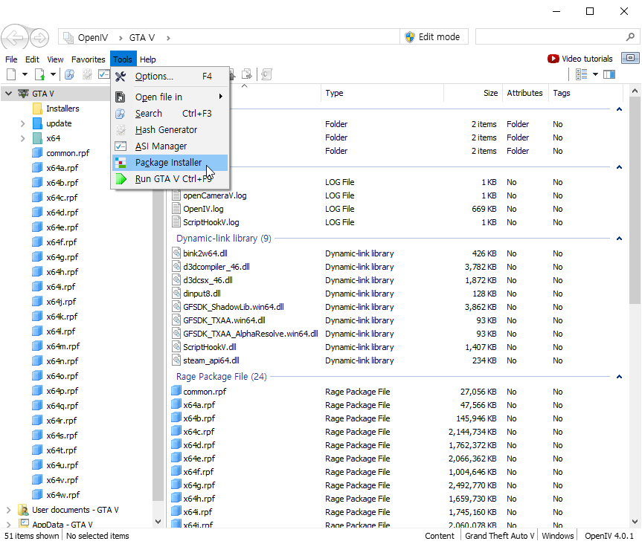Screen dimensions: 642x544
Task: Collapse the GTA V tree node
Action: [8, 94]
